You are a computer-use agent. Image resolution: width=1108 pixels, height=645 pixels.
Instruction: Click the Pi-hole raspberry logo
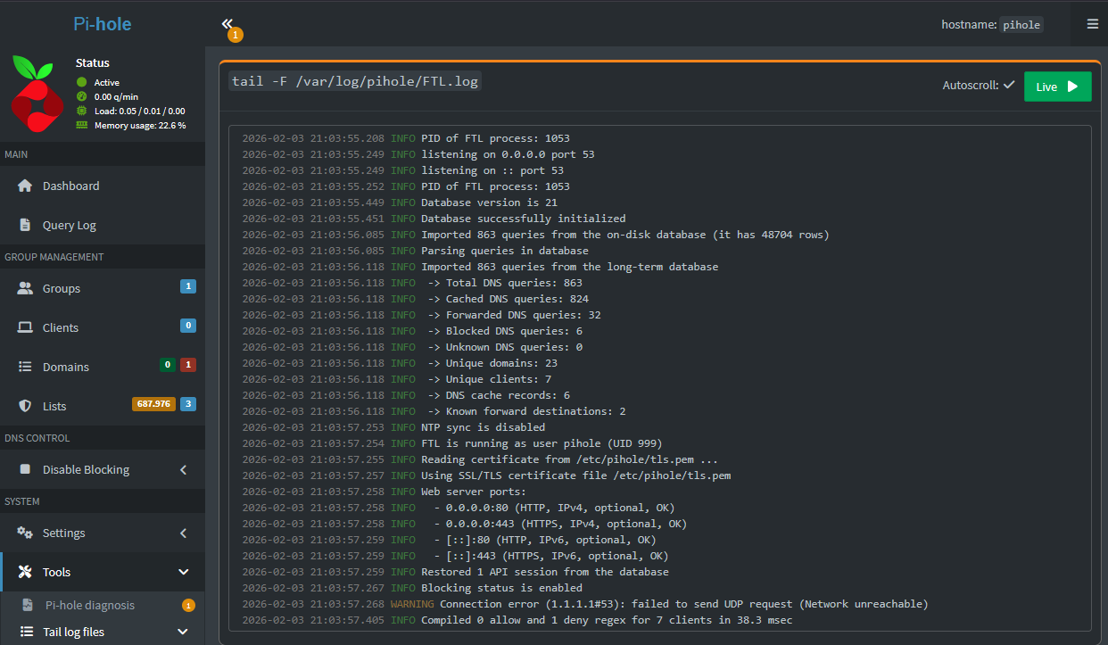37,93
